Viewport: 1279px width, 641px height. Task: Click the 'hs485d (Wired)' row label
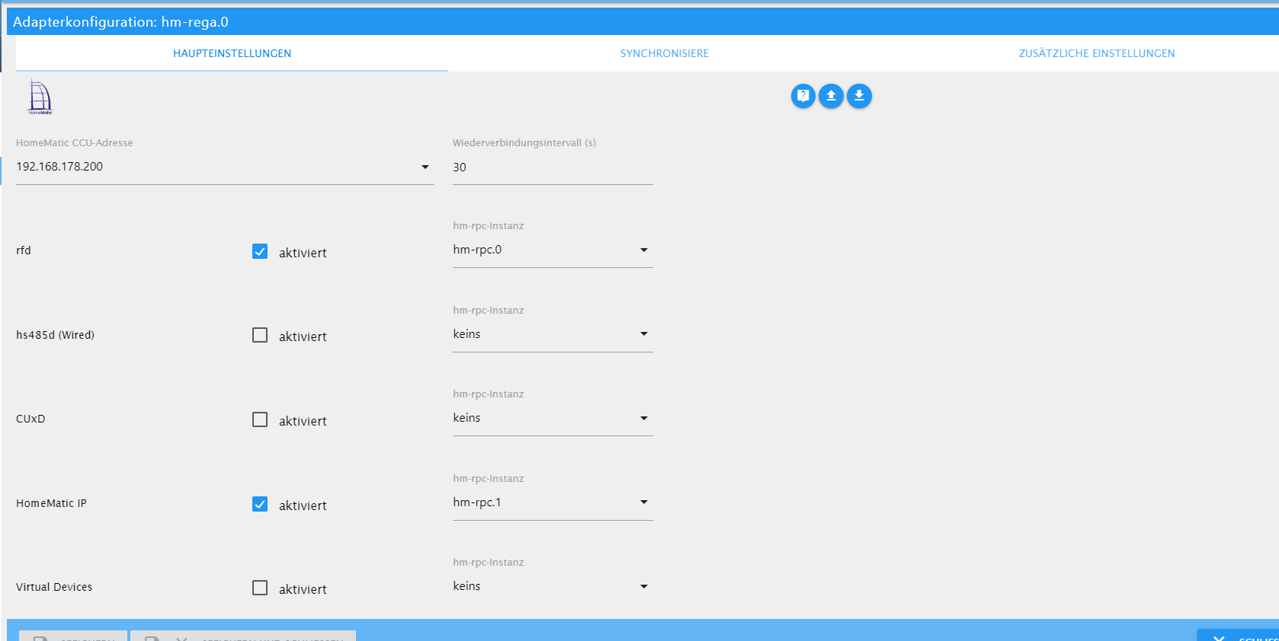pos(55,335)
